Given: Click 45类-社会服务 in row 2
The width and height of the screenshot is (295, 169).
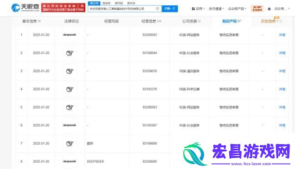Looking at the screenshot, I should click(x=189, y=53).
